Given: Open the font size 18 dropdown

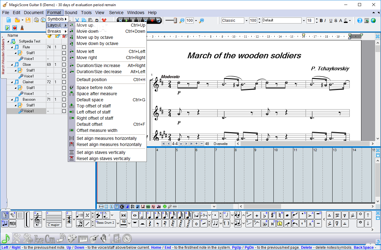Looking at the screenshot, I should pyautogui.click(x=316, y=21).
